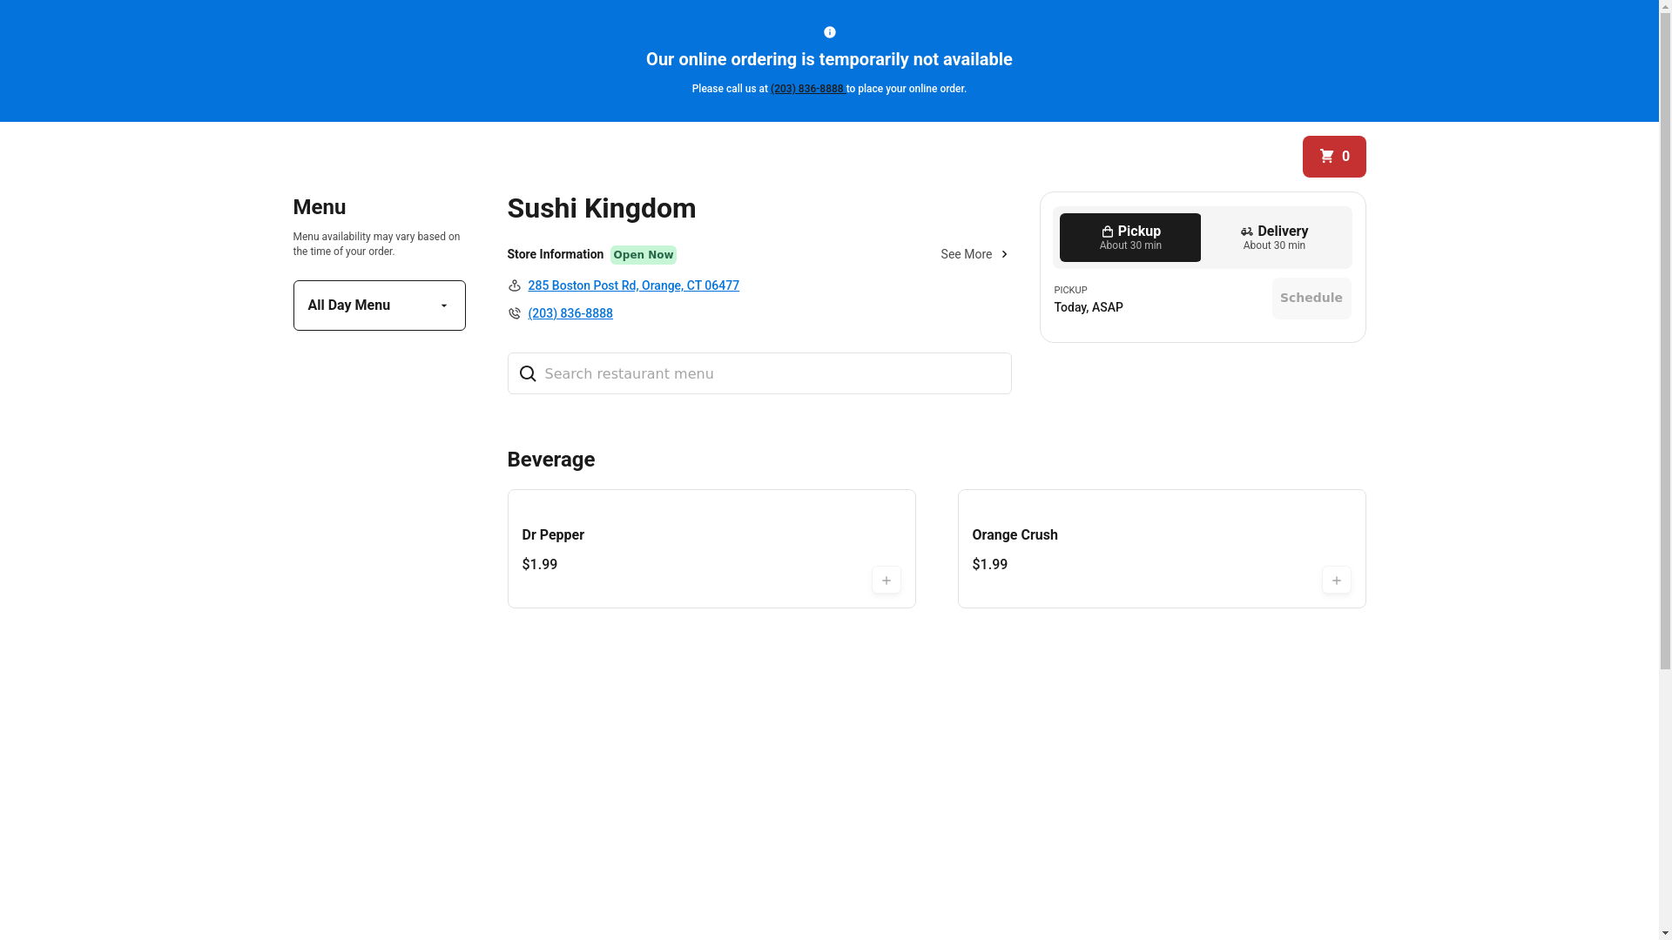Click the Schedule button
Image resolution: width=1672 pixels, height=940 pixels.
(x=1311, y=299)
